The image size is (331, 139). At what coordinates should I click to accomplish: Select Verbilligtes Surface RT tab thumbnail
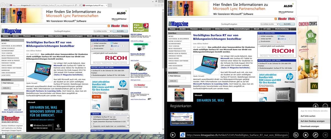click(182, 119)
